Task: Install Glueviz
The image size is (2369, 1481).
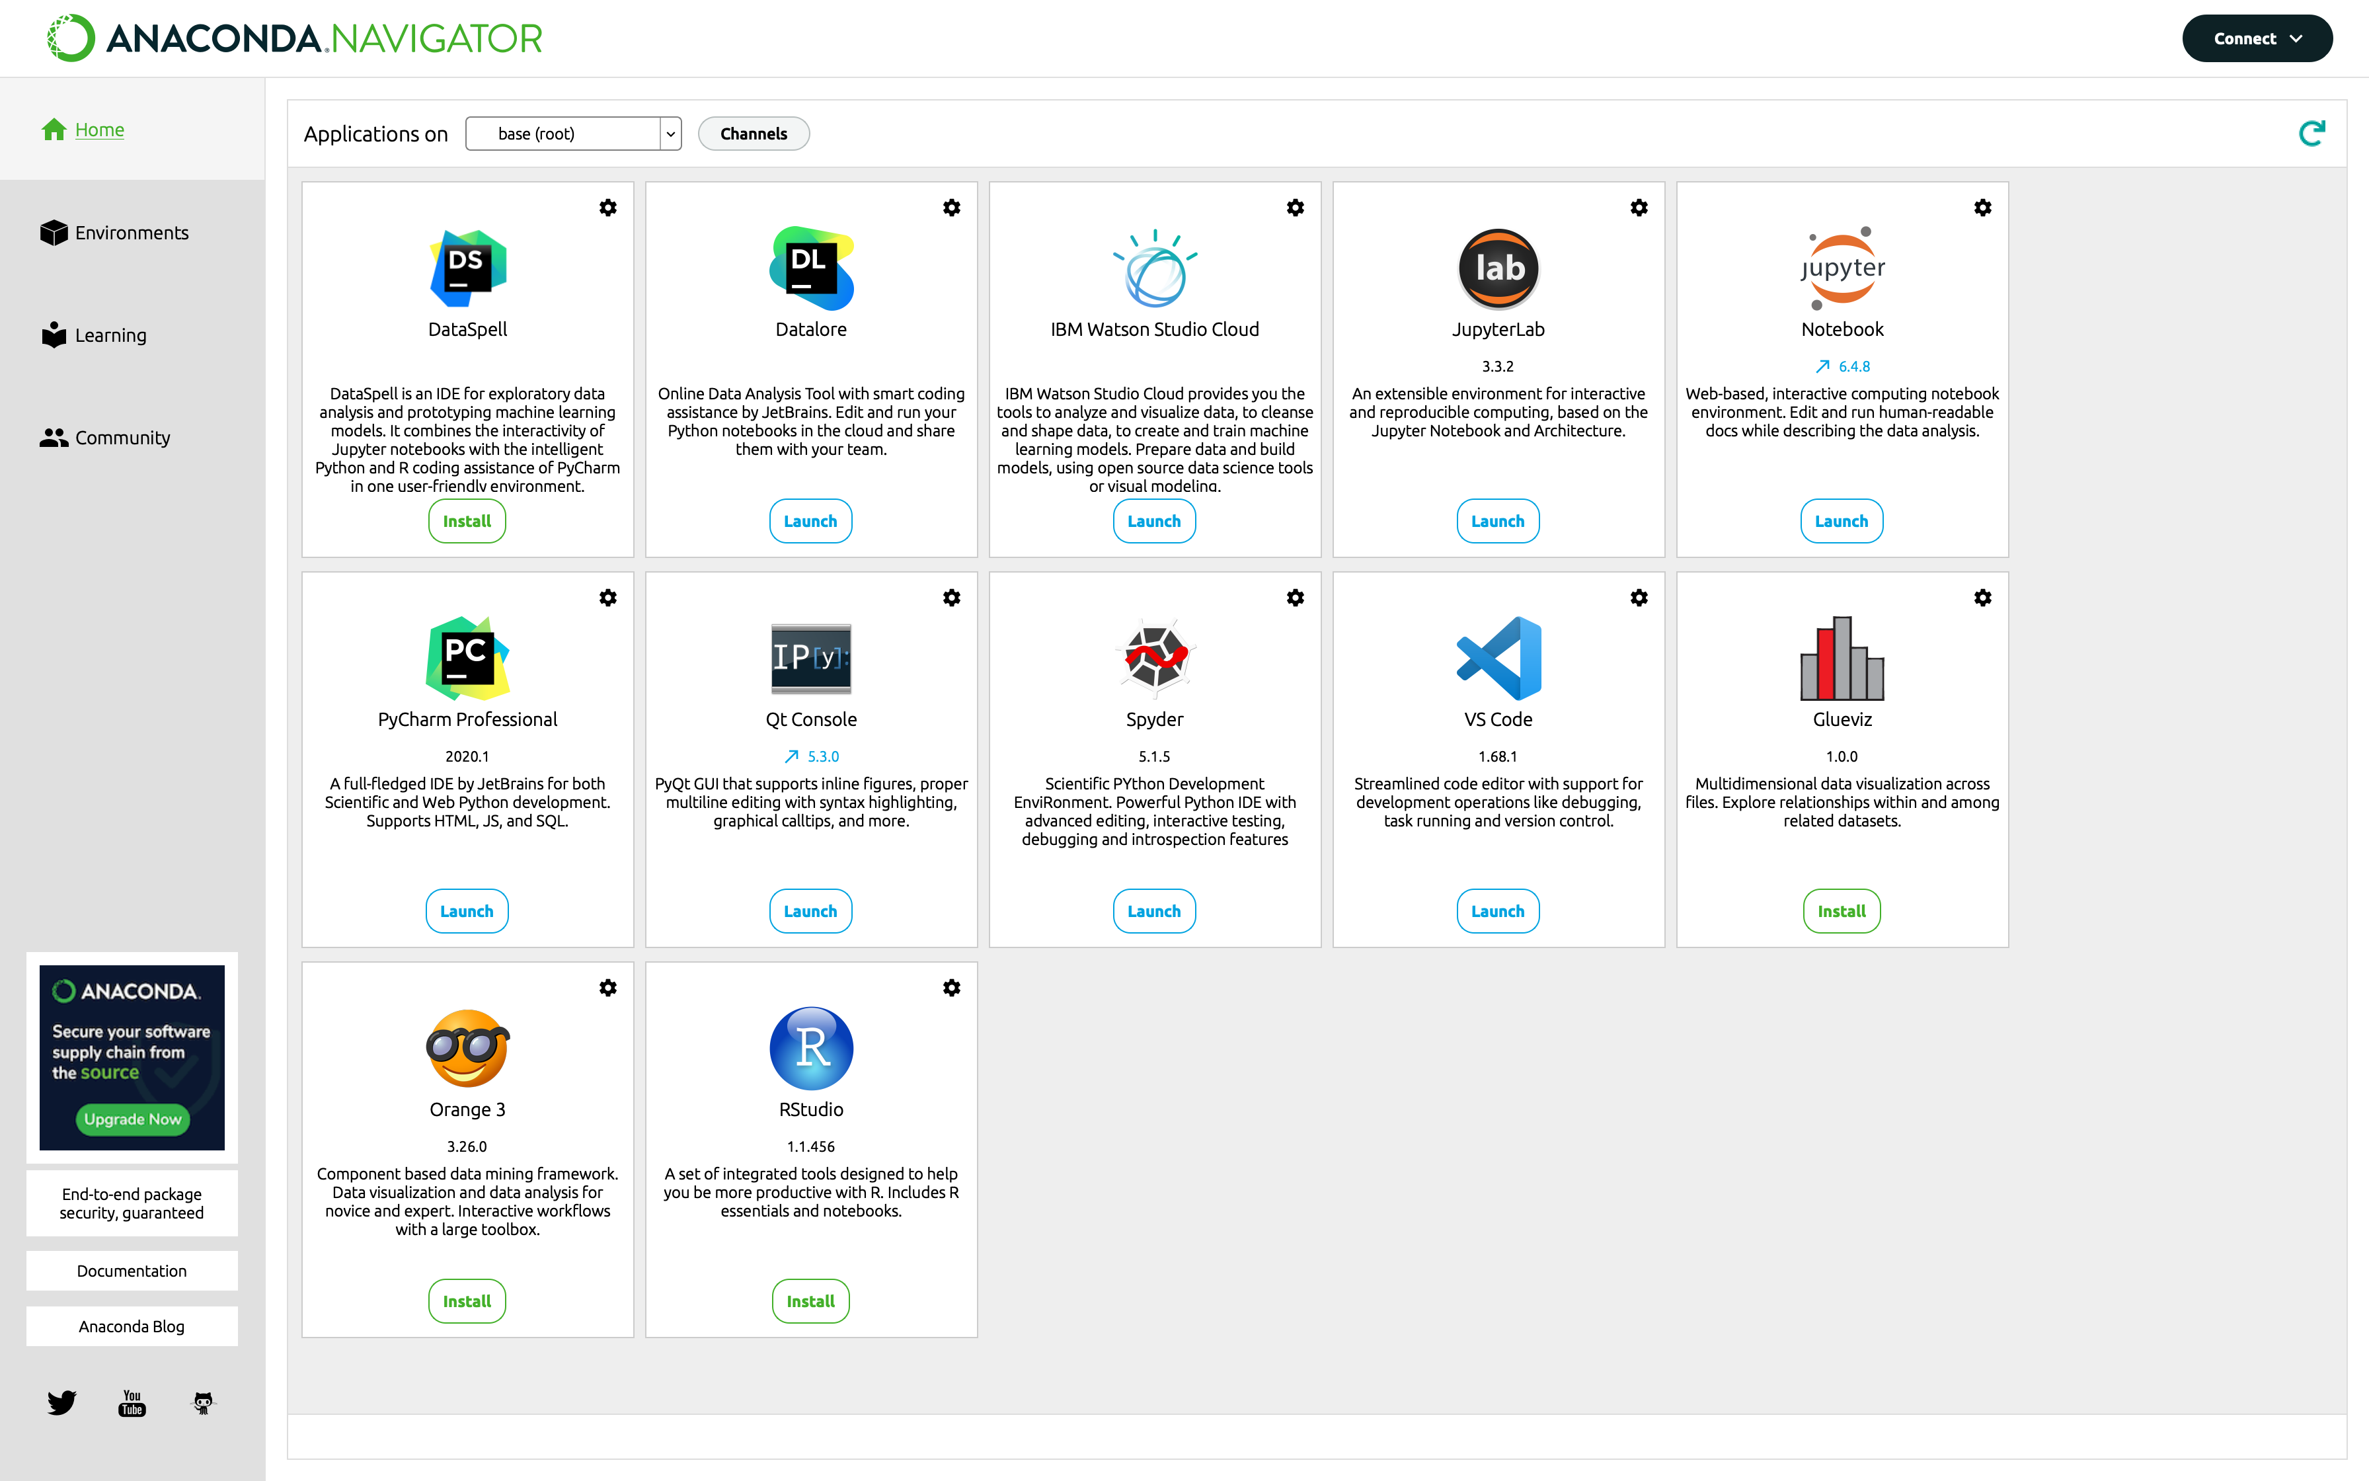Action: 1842,911
